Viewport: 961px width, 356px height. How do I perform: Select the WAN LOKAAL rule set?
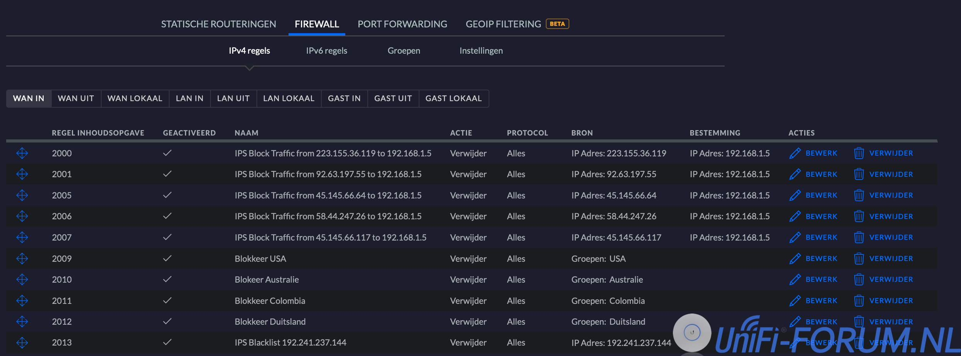[135, 98]
